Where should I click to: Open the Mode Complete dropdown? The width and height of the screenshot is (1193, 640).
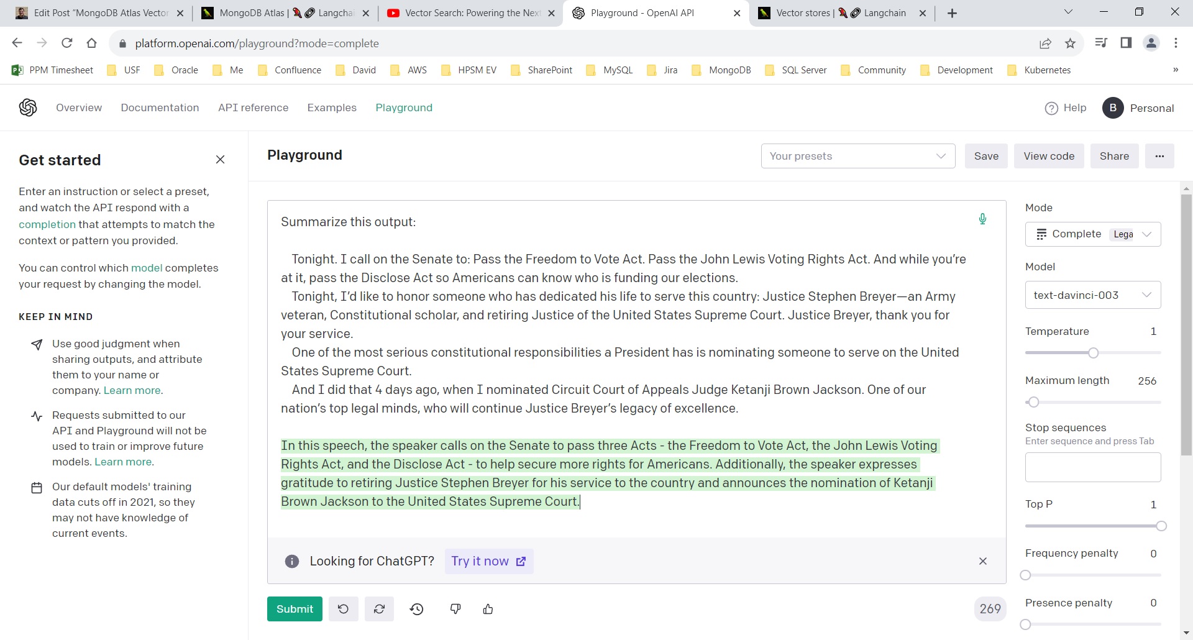1092,234
